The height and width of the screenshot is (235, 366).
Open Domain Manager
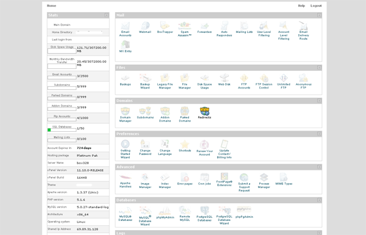click(125, 115)
